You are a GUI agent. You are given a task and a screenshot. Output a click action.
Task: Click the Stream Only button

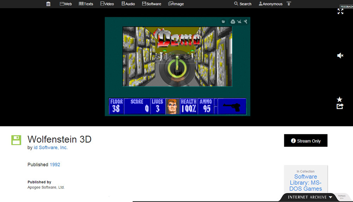[305, 141]
